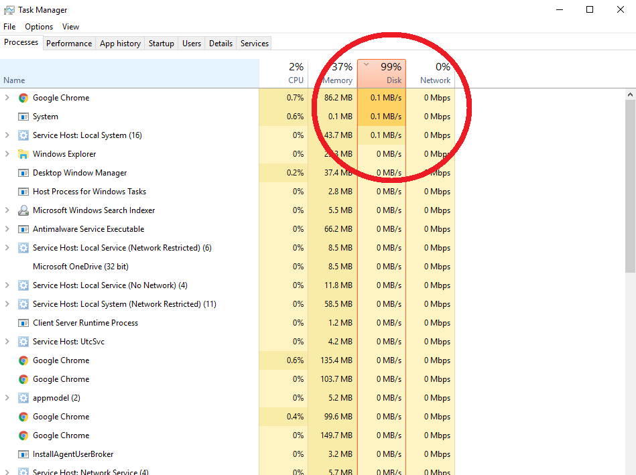Click the Antimalware Service Executable icon
Image resolution: width=636 pixels, height=475 pixels.
click(23, 229)
